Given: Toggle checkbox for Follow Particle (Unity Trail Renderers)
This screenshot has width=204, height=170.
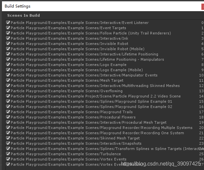Looking at the screenshot, I should [8, 33].
